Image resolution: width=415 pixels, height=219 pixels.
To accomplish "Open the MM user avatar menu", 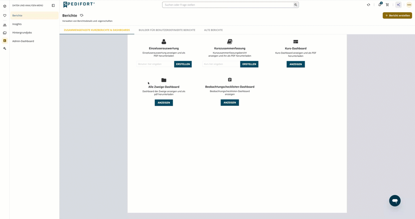I will coord(409,5).
